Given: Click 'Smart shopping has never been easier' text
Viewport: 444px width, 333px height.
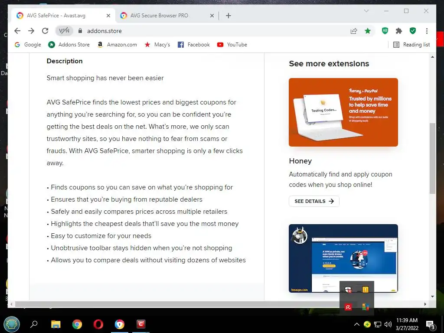Looking at the screenshot, I should click(x=105, y=78).
